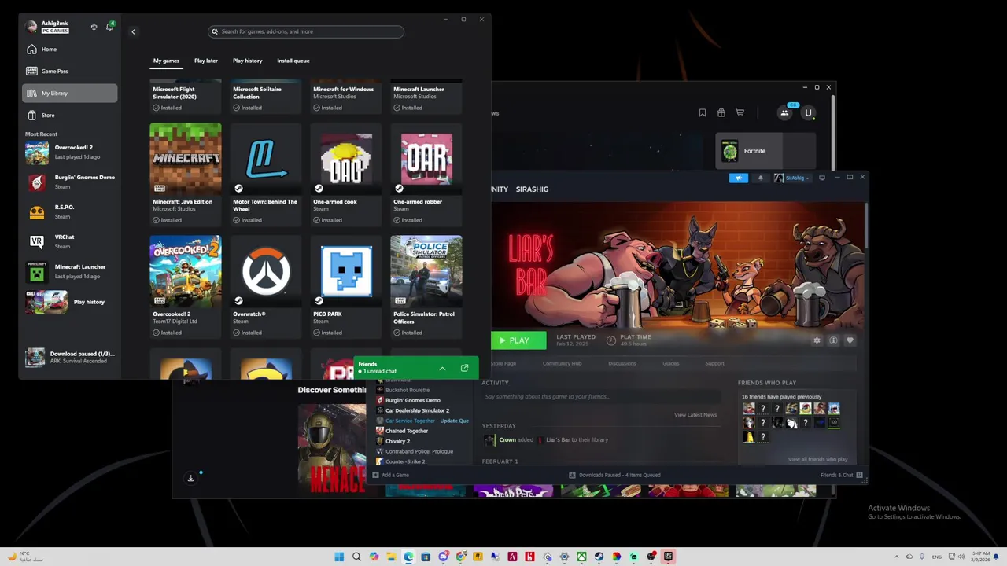The width and height of the screenshot is (1007, 566).
Task: Open Steam Support link
Action: click(x=714, y=363)
